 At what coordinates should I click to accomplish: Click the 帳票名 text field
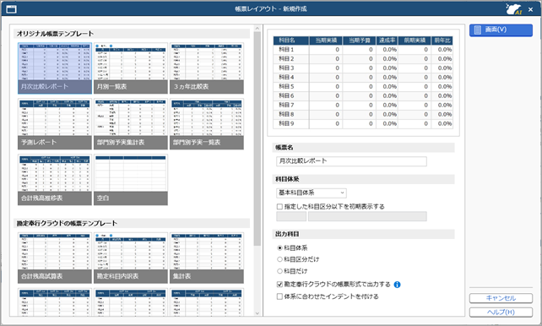pos(351,161)
